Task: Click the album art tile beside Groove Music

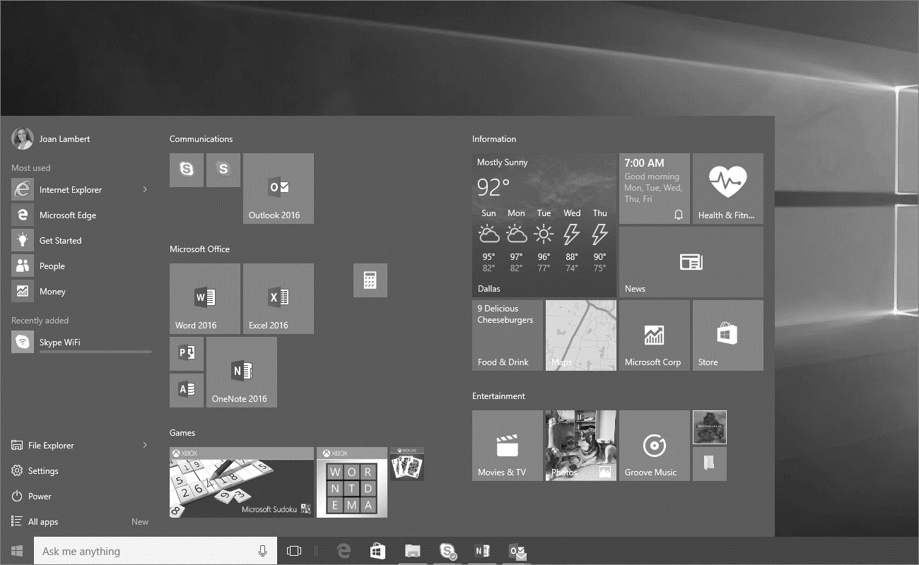Action: tap(710, 427)
